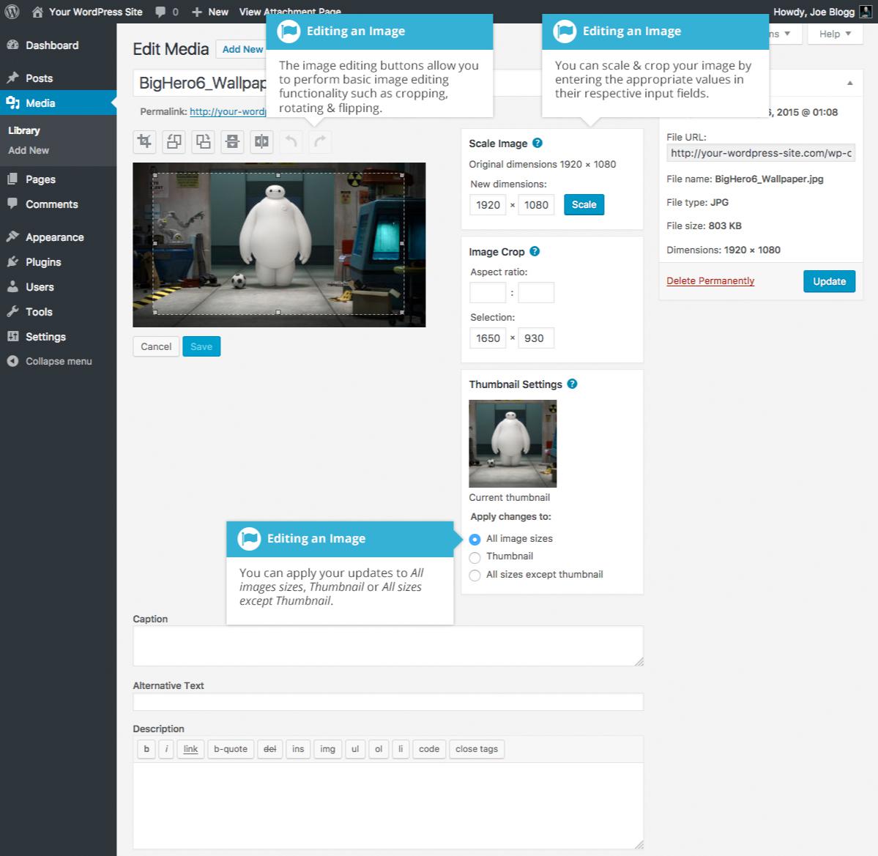Screen dimensions: 878x856
Task: Click the Scale button
Action: (584, 205)
